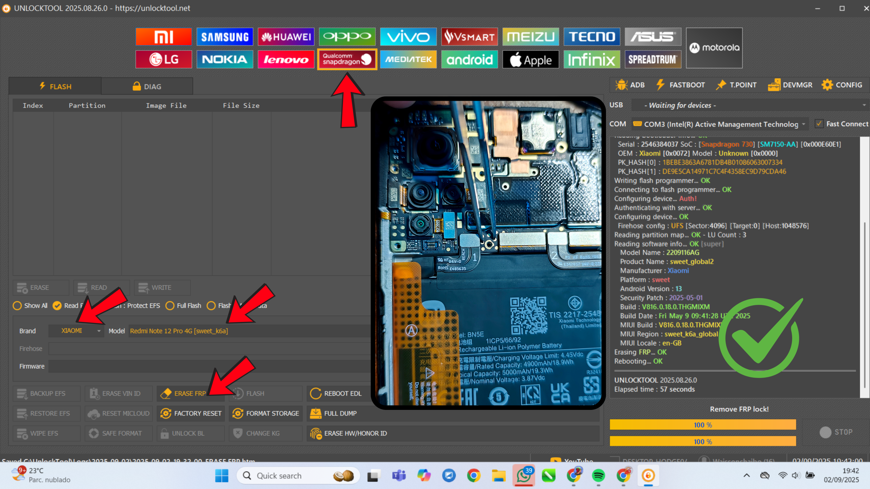This screenshot has height=489, width=870.
Task: Click the CHANGE KG button
Action: tap(265, 433)
